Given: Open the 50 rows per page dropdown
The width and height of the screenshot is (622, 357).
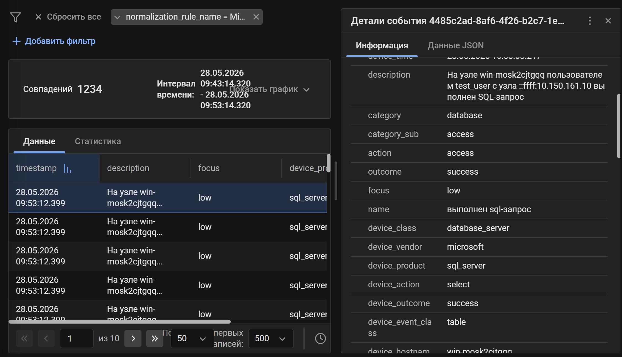Looking at the screenshot, I should (192, 338).
